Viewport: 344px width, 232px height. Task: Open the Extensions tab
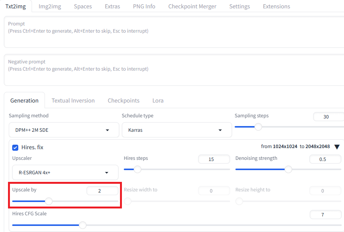pos(277,6)
